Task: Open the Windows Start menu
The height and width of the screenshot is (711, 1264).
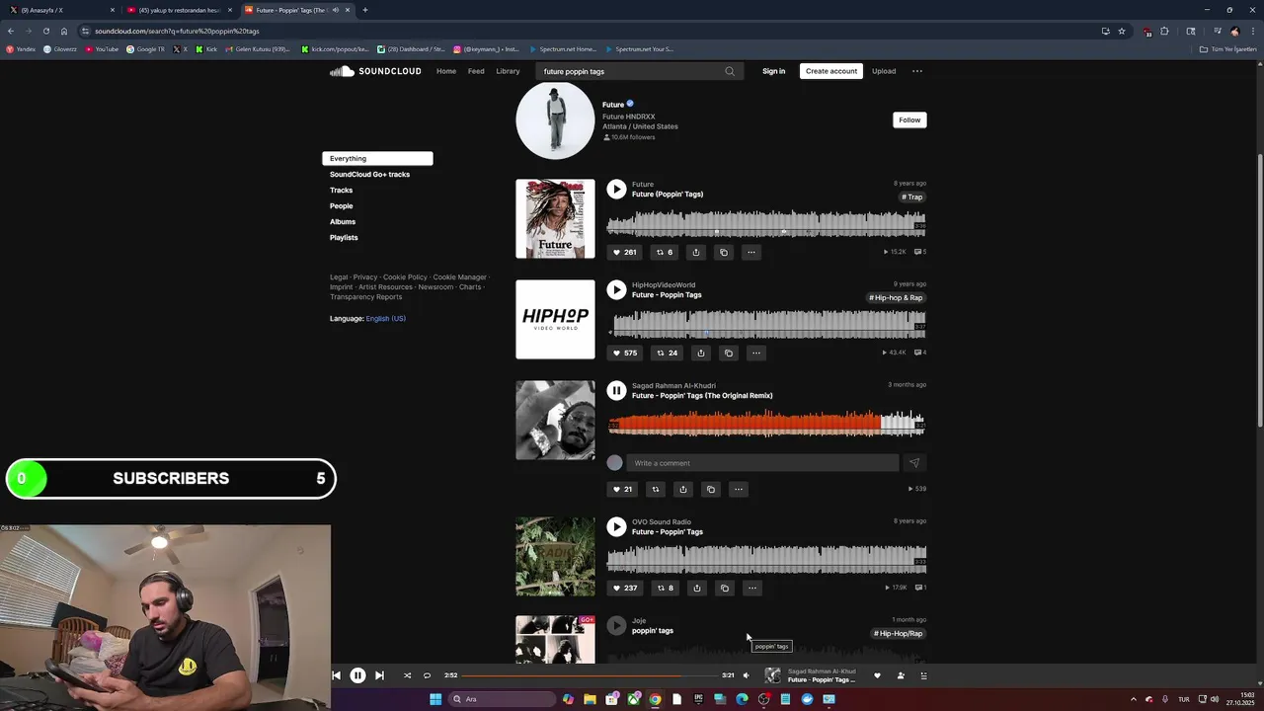Action: (x=435, y=699)
